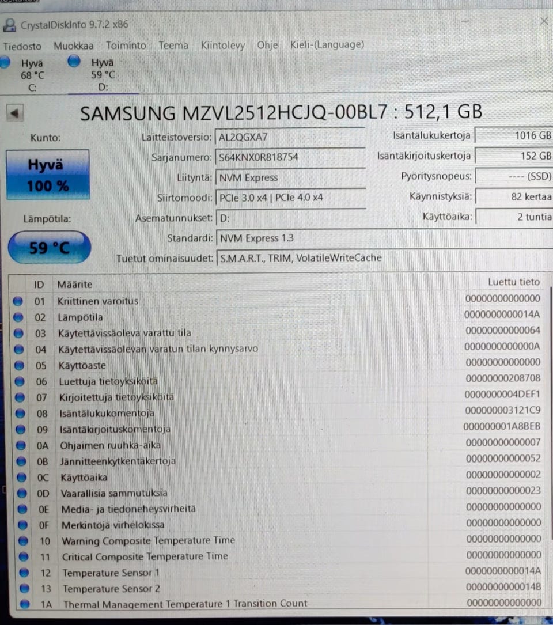The width and height of the screenshot is (553, 625).
Task: Click the Tuetut ominaisuudet field
Action: (384, 258)
